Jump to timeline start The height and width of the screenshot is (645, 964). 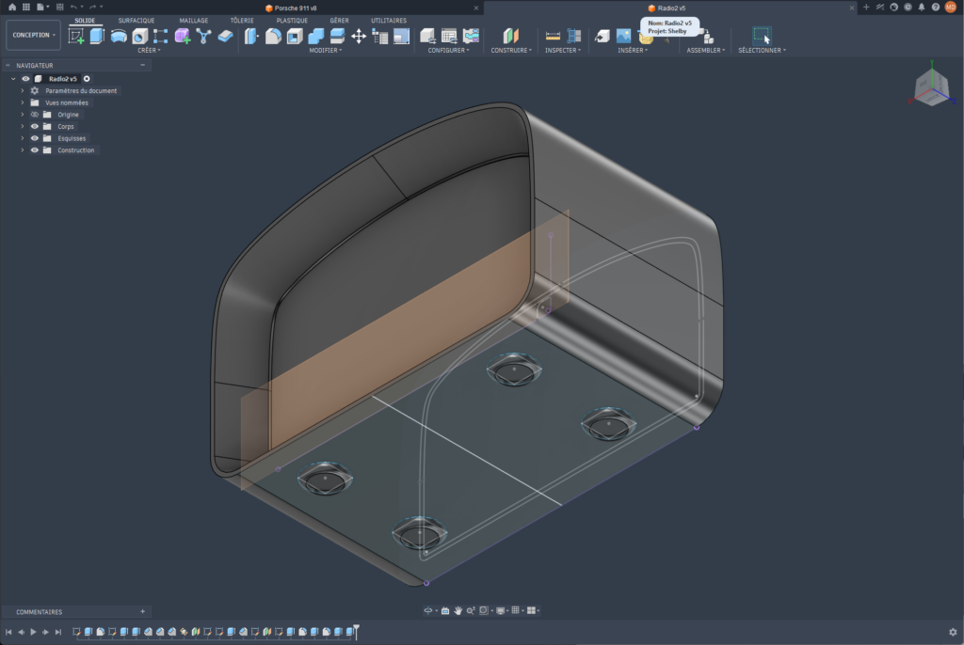coord(8,632)
